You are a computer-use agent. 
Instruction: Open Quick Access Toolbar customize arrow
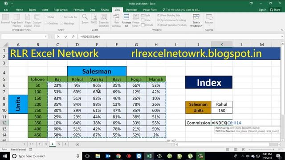point(12,4)
